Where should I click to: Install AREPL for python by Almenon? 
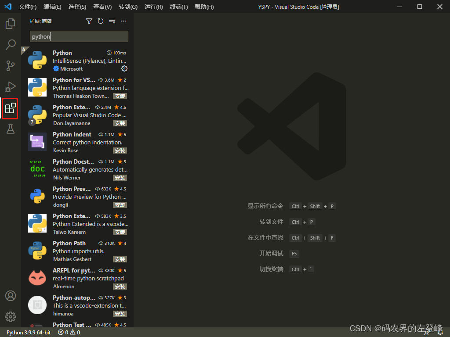tap(120, 287)
